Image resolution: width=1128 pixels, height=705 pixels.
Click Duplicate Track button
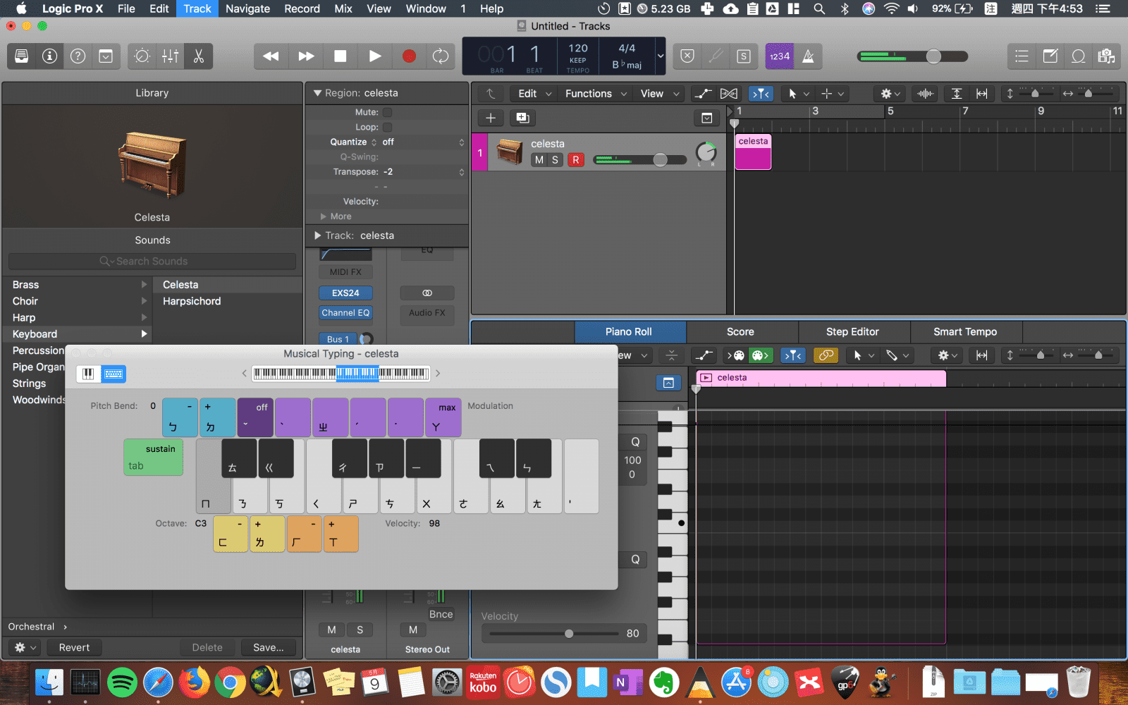[522, 118]
